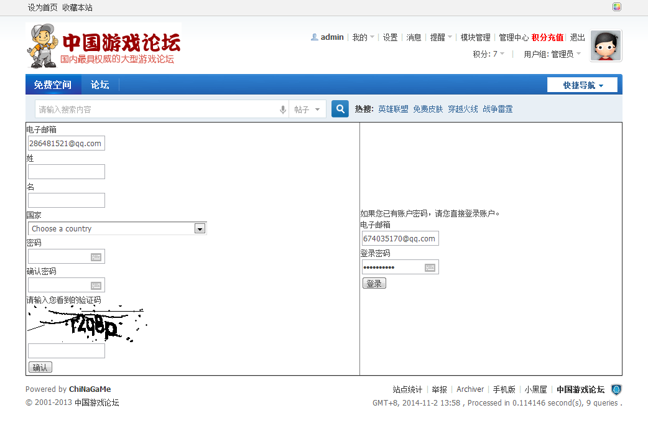Image resolution: width=648 pixels, height=423 pixels.
Task: Click the blue globe icon next to 中国游戏论坛 footer
Action: [616, 389]
